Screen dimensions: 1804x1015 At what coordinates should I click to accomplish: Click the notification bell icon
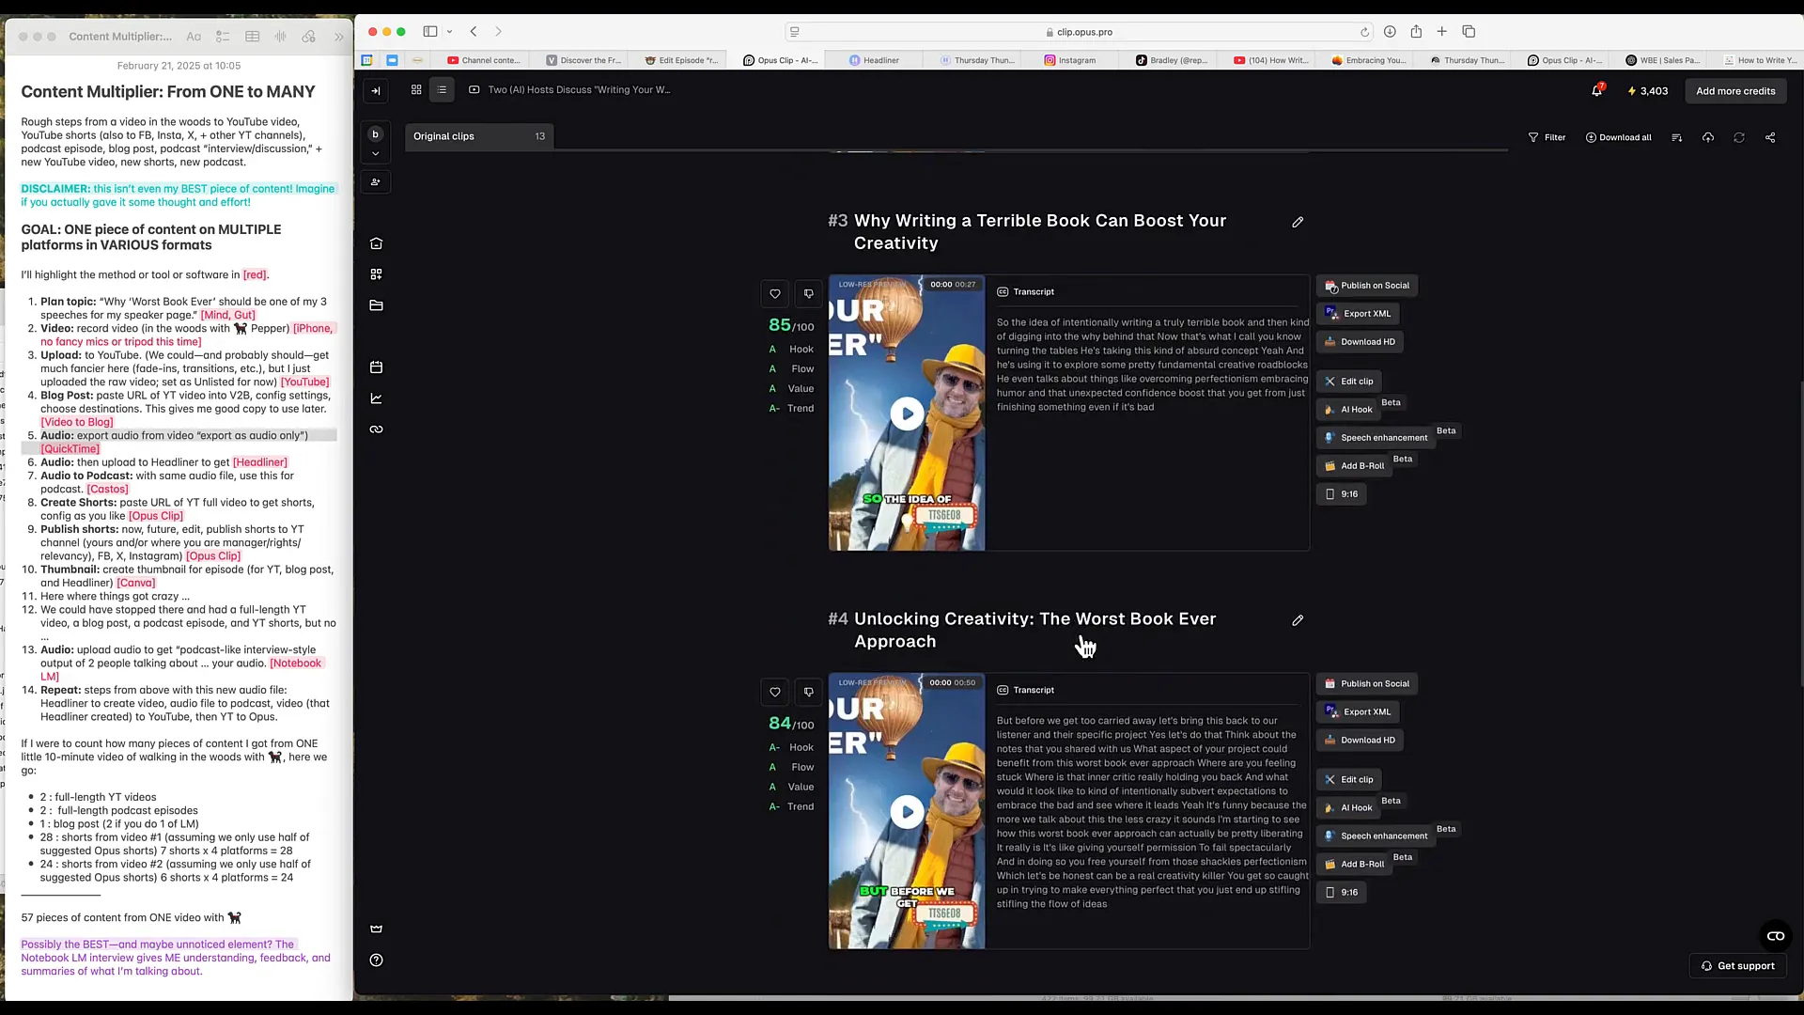1596,91
